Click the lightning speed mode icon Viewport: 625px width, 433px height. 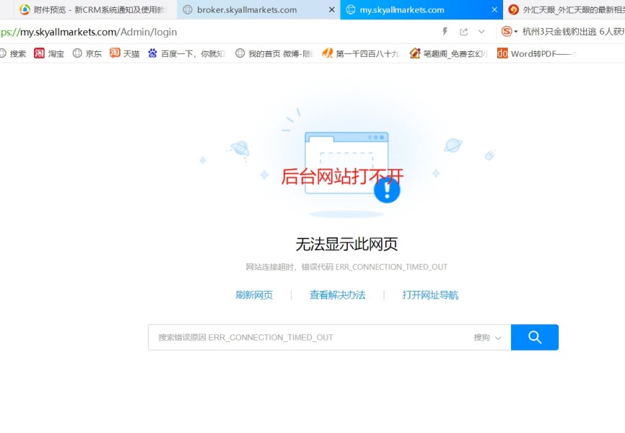click(x=445, y=32)
